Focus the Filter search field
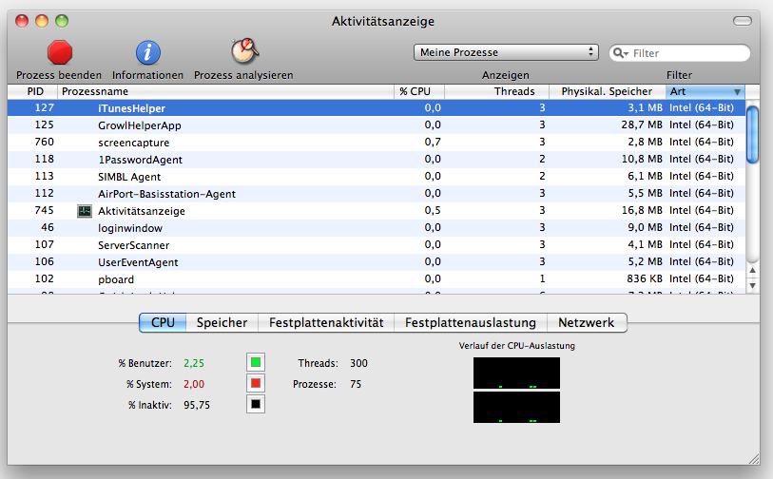The width and height of the screenshot is (773, 479). click(x=680, y=52)
